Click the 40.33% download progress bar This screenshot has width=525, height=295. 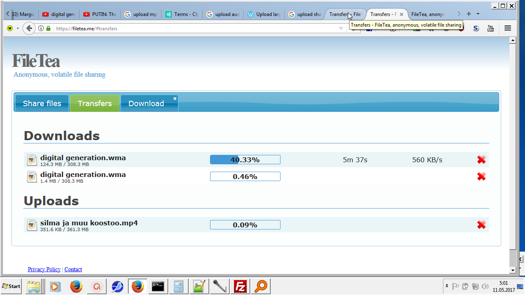(245, 160)
